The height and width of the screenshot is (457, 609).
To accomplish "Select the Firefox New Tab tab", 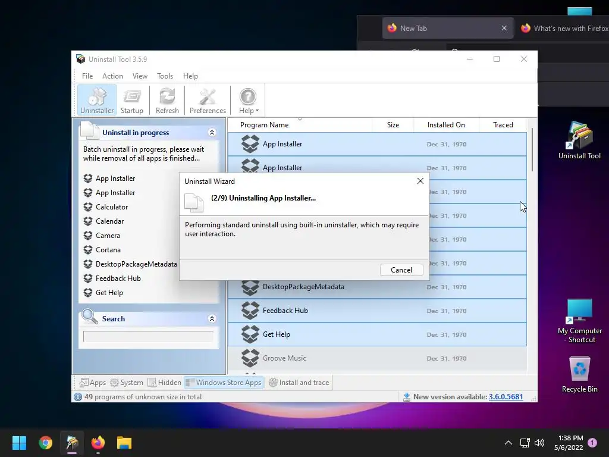I will pyautogui.click(x=448, y=28).
